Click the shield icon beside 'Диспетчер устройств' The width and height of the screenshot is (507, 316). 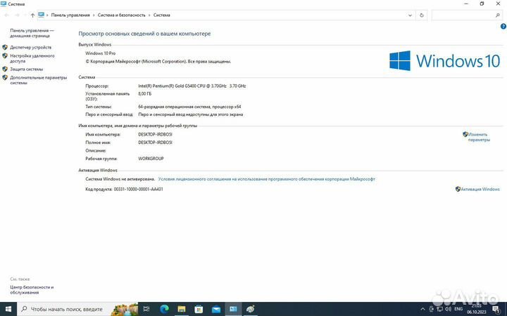pyautogui.click(x=5, y=48)
